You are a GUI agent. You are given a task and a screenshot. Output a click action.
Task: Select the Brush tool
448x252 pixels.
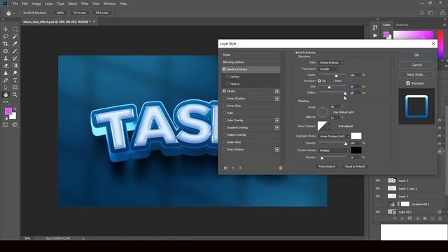[15, 51]
